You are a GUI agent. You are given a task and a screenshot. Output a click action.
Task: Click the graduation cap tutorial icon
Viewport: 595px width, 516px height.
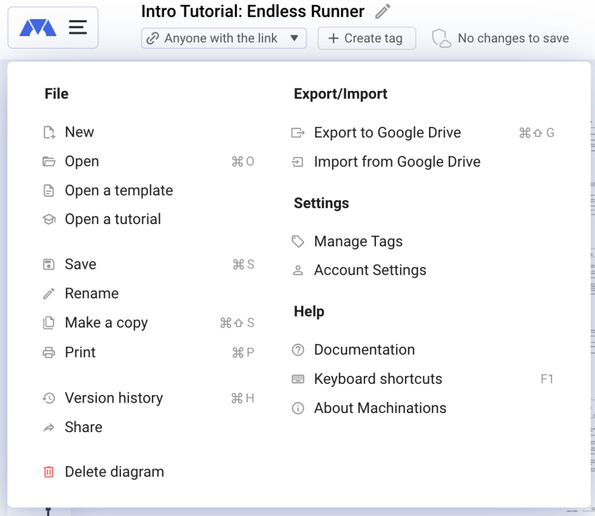49,219
